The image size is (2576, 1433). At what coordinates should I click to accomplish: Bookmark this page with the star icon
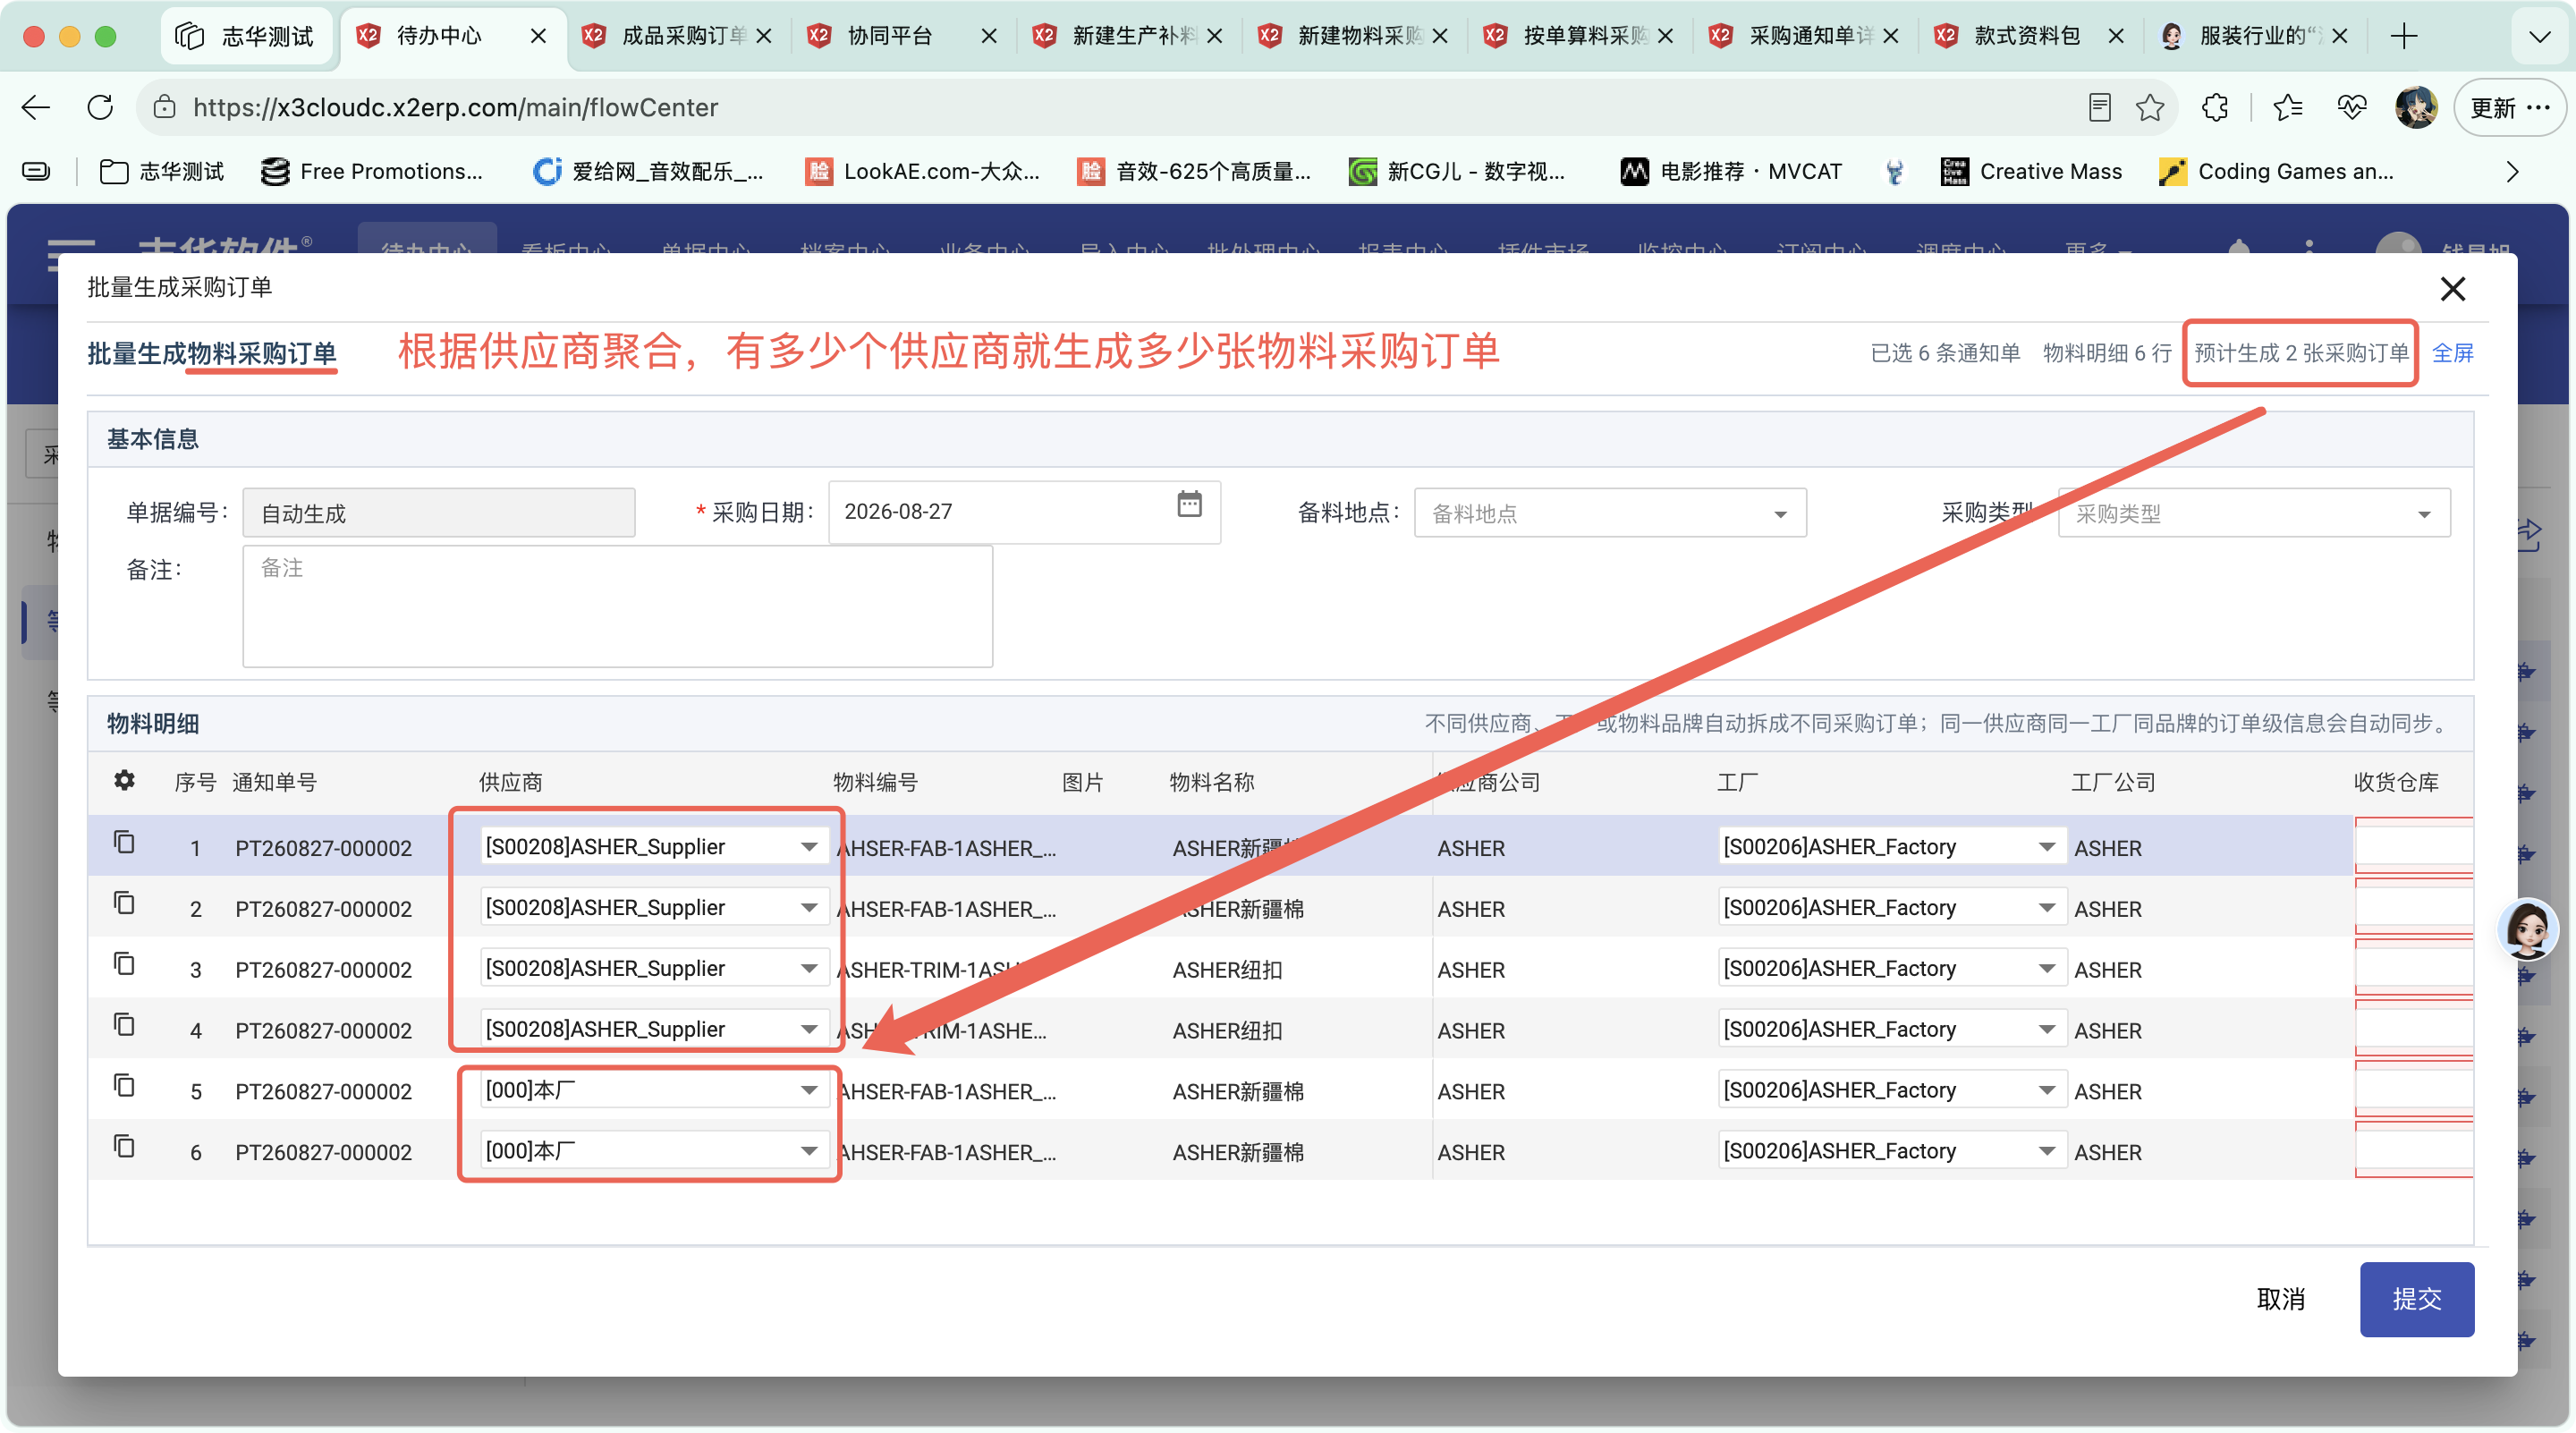(2149, 107)
